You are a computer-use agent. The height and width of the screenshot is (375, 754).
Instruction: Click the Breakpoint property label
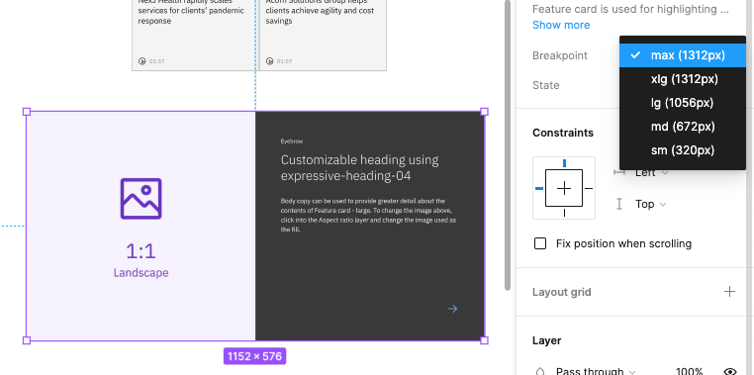point(560,55)
